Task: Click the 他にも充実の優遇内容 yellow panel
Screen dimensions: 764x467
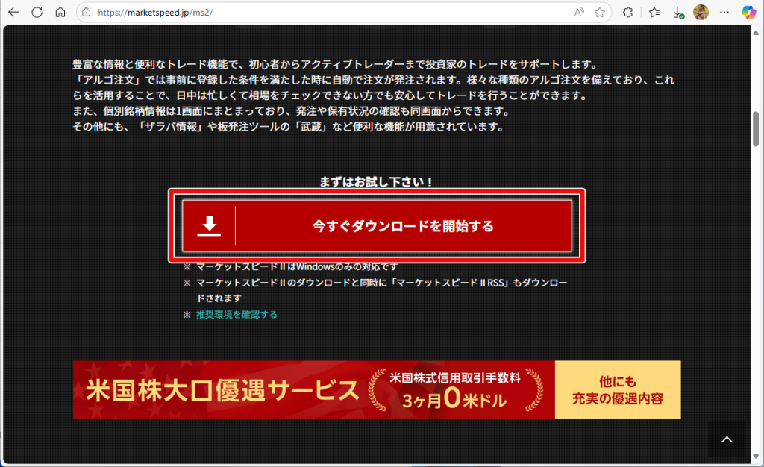Action: tap(618, 390)
